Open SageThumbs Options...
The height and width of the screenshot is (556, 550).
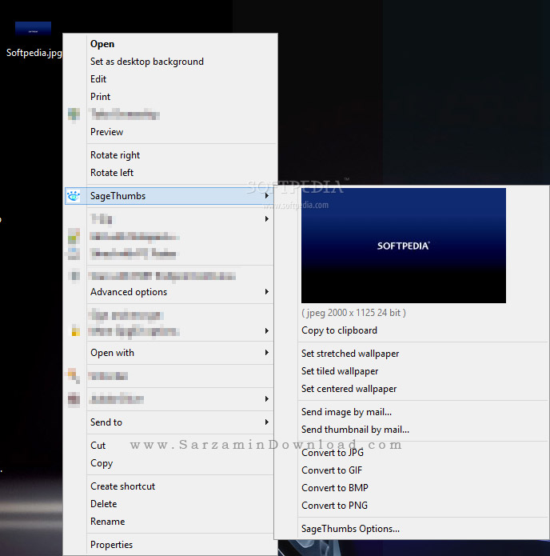[x=412, y=529]
